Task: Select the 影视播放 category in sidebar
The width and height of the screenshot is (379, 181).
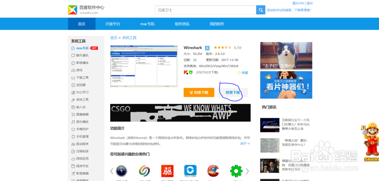Action: pyautogui.click(x=80, y=63)
